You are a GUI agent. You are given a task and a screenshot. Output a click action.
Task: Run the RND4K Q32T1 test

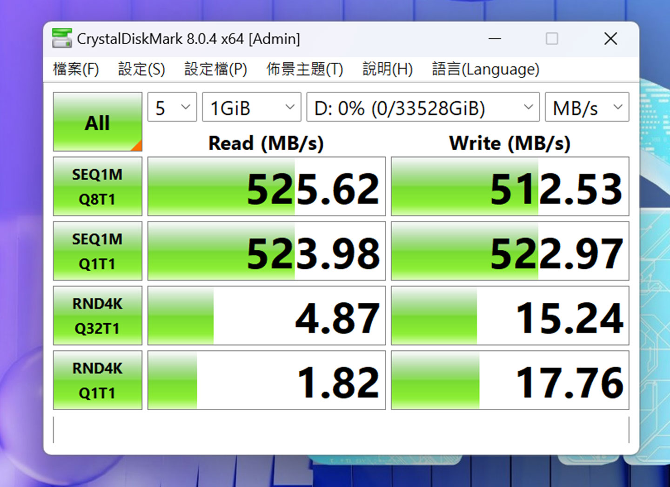point(97,315)
